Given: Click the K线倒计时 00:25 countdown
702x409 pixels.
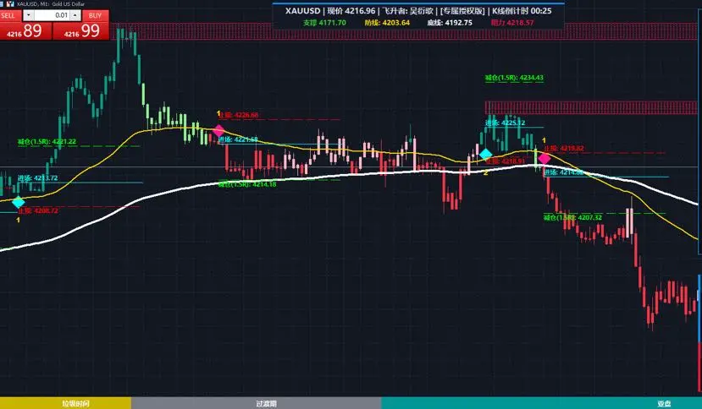Looking at the screenshot, I should click(522, 11).
